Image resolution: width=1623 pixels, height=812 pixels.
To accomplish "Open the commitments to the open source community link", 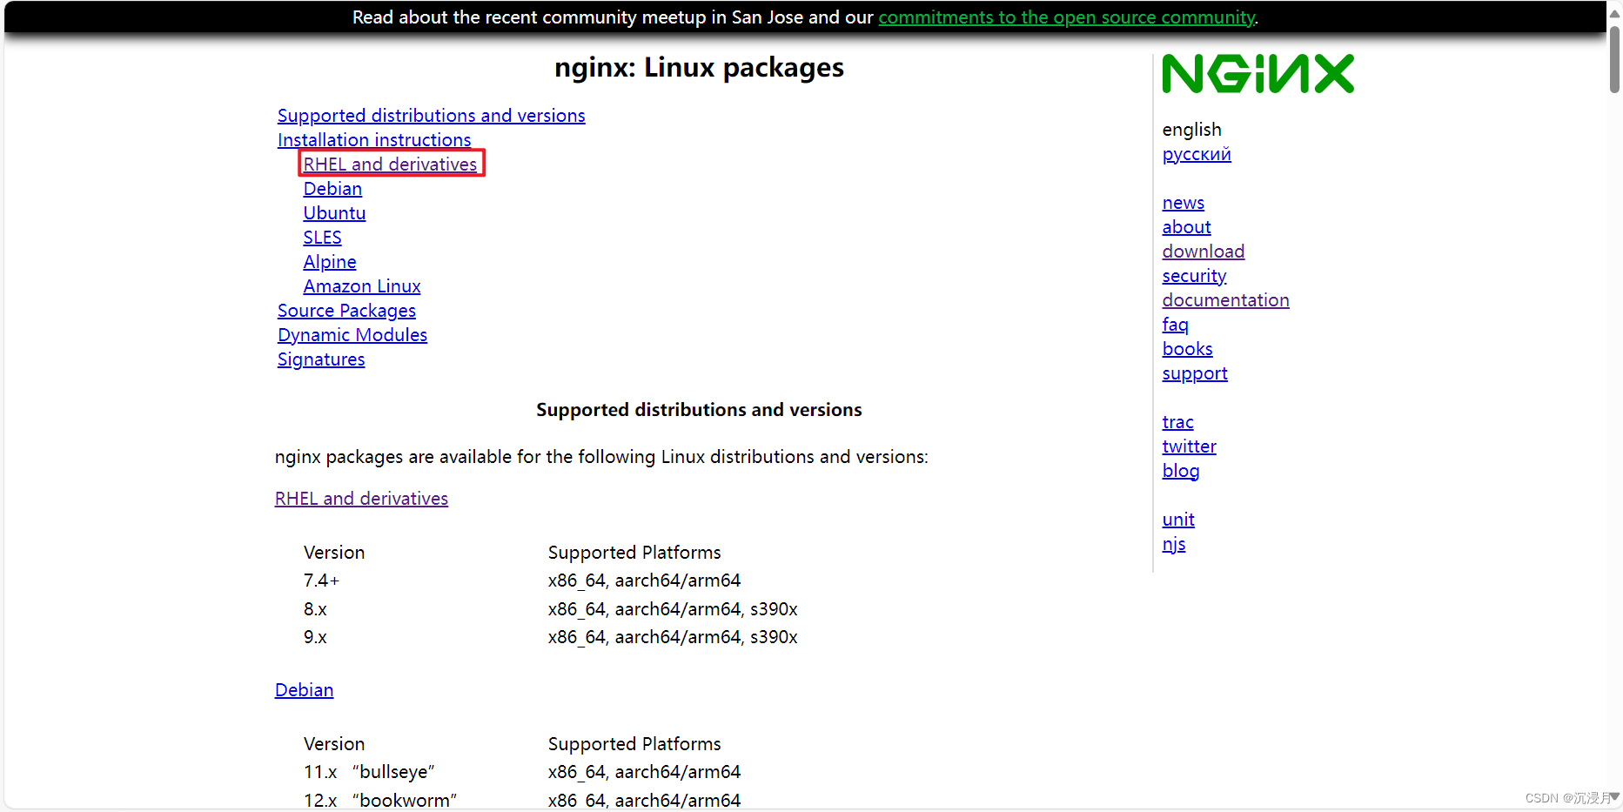I will [1066, 17].
